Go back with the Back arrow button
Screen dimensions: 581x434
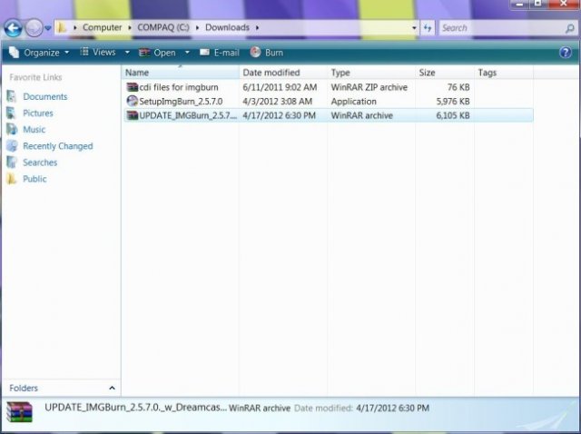(13, 28)
